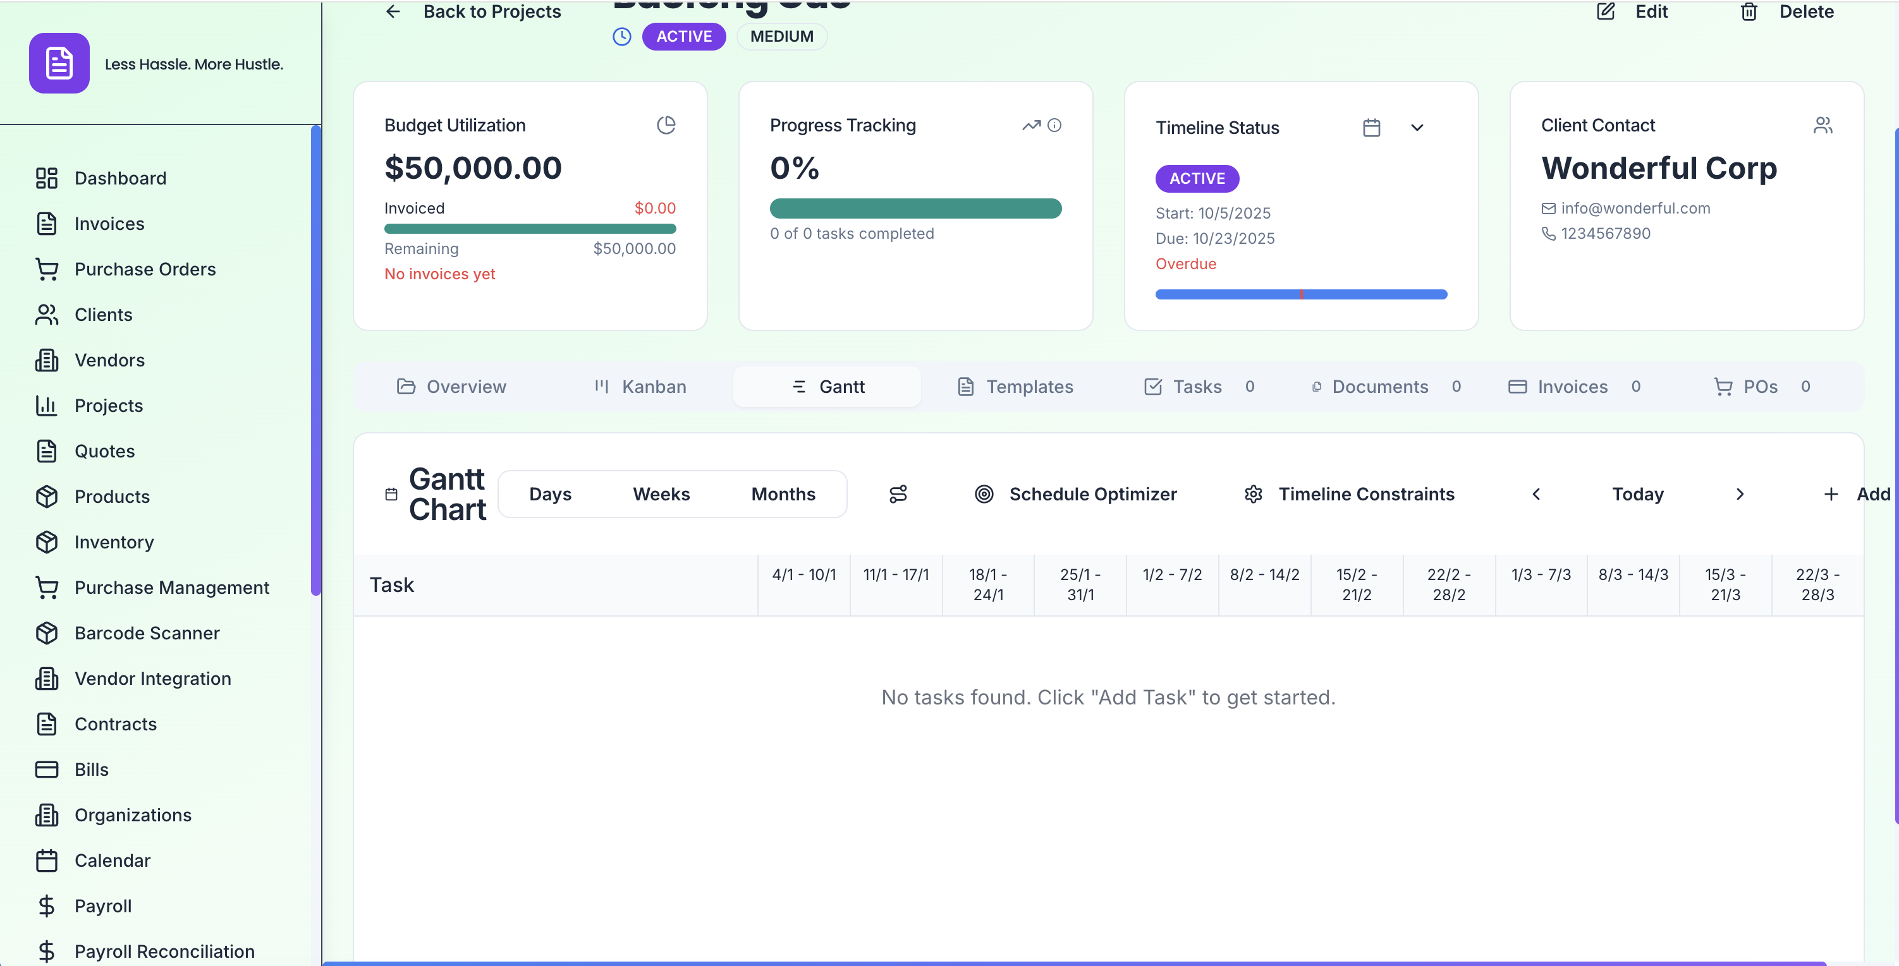Select the Days view in Gantt chart
This screenshot has width=1899, height=966.
(550, 493)
